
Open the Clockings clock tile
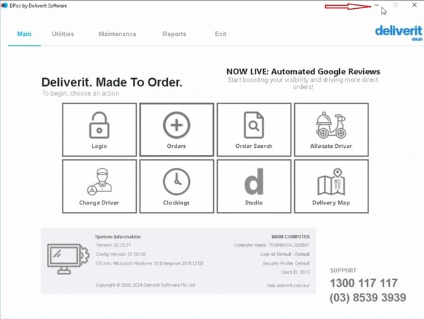(x=177, y=186)
